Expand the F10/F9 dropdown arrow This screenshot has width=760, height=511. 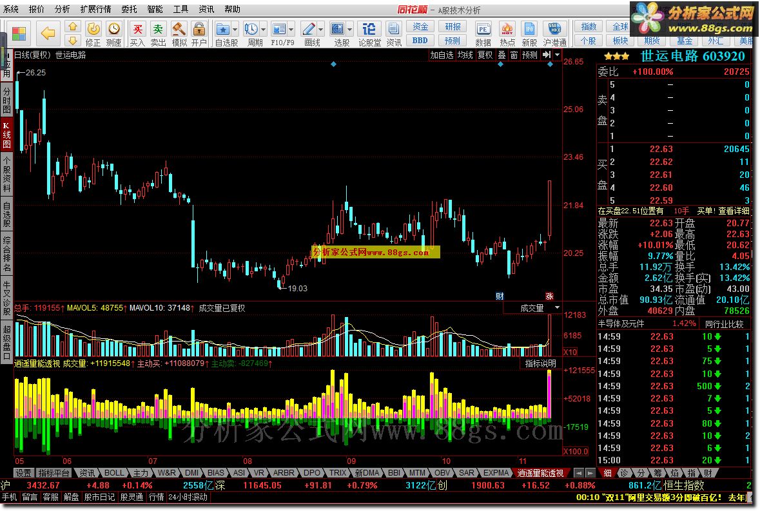click(291, 30)
